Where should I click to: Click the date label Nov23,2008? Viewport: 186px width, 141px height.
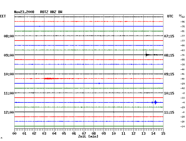(x=24, y=12)
